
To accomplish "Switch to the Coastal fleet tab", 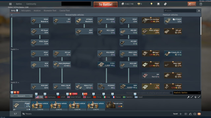I will pyautogui.click(x=65, y=10).
